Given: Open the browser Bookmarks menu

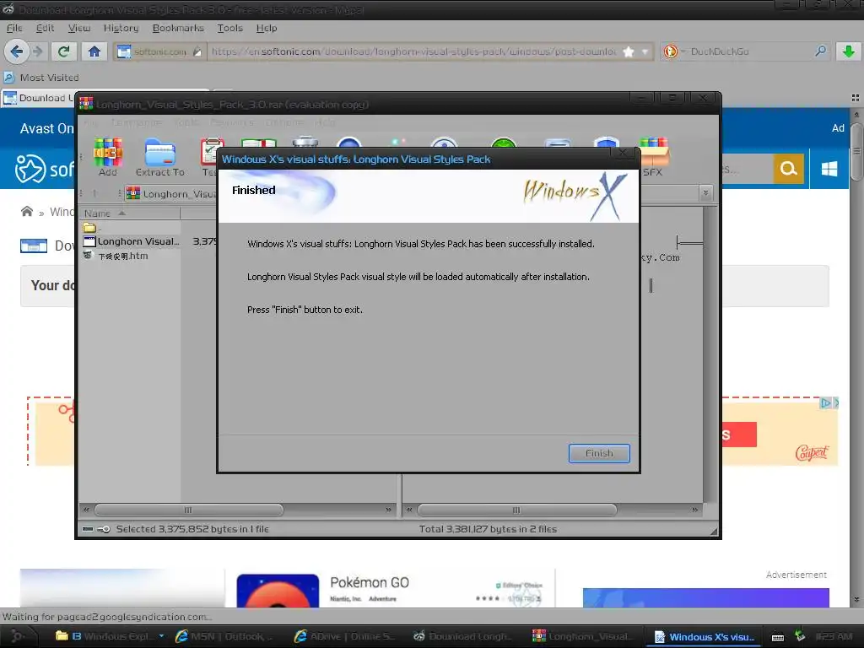Looking at the screenshot, I should 178,28.
